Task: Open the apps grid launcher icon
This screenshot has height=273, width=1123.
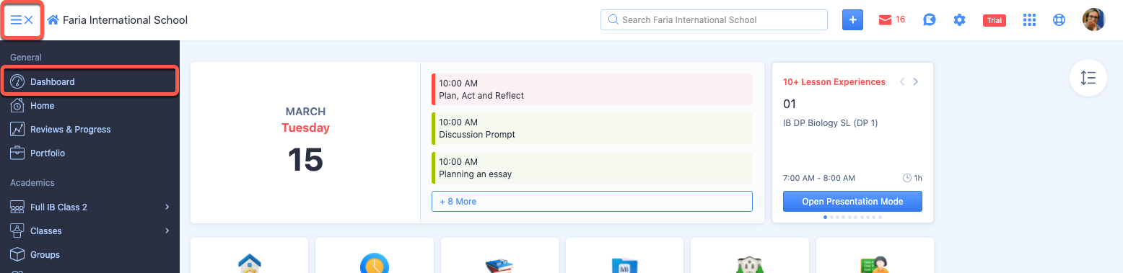Action: pos(1029,20)
